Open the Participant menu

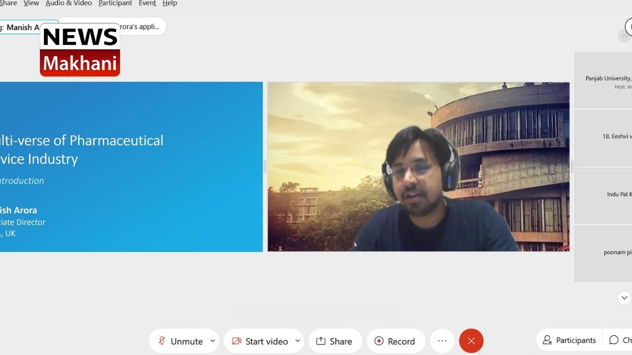tap(115, 3)
